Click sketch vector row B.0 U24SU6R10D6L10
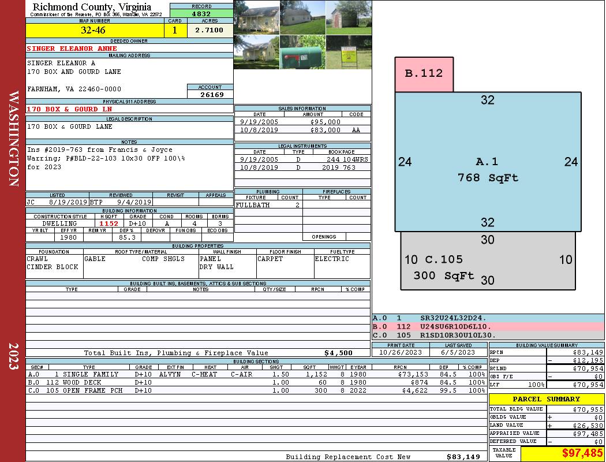Screen dimensions: 606x462 488,327
